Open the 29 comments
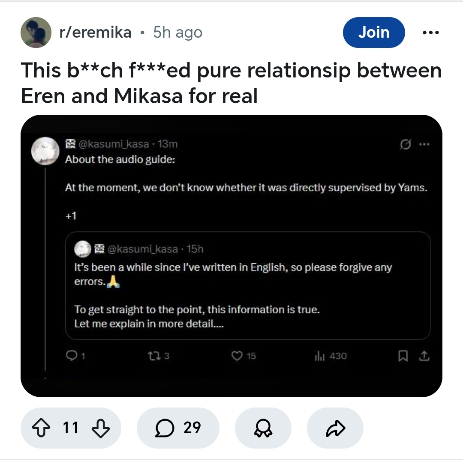463x461 pixels. point(178,428)
